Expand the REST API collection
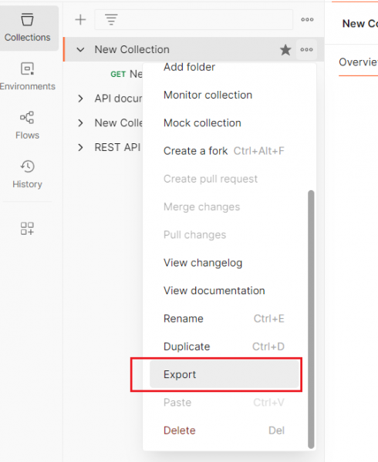The image size is (378, 462). tap(80, 147)
